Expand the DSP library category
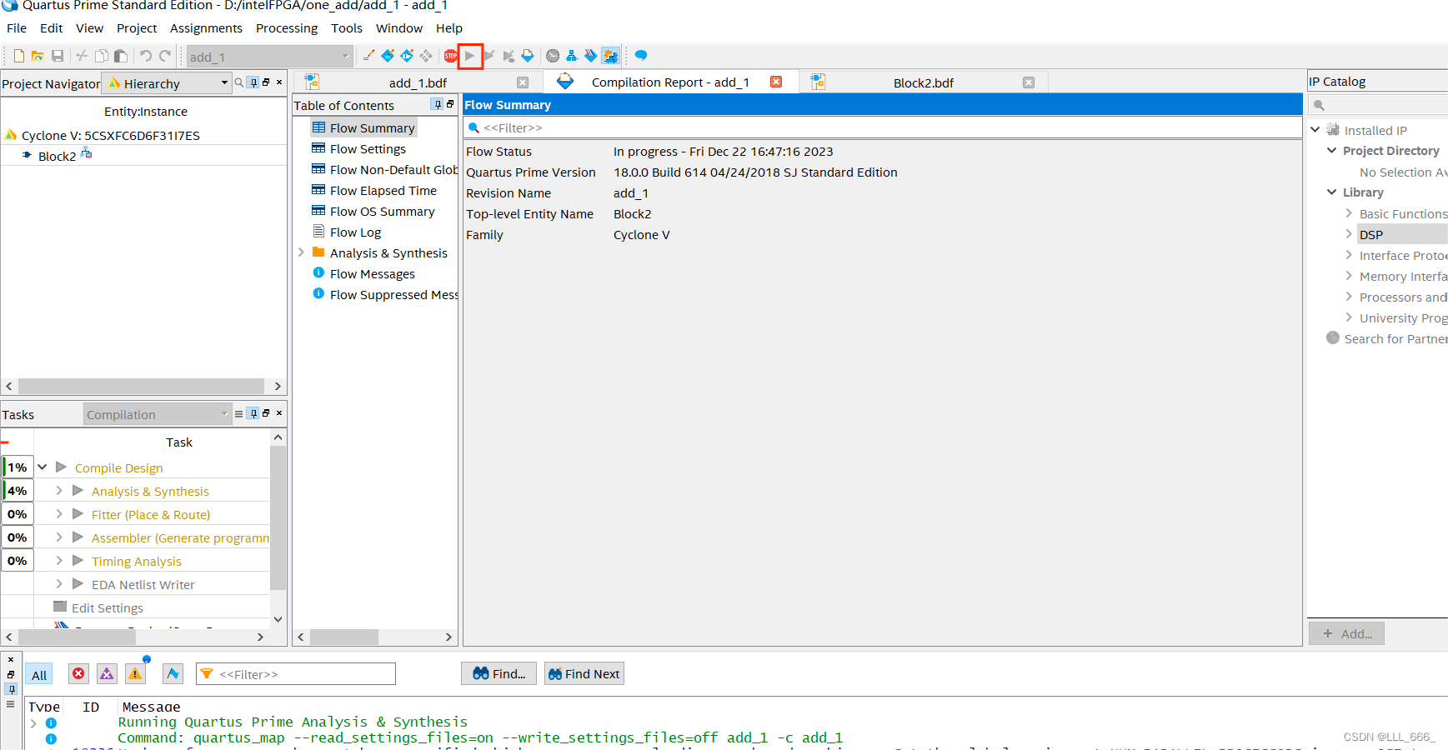Screen dimensions: 1448x750 click(x=1349, y=234)
